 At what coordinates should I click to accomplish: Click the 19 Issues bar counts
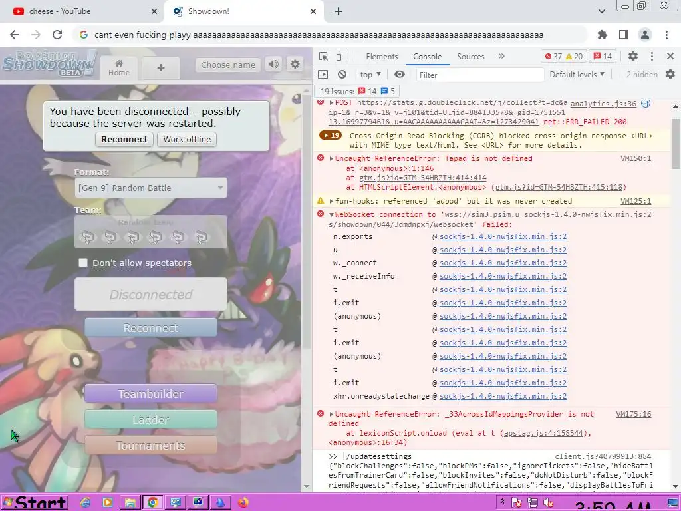pyautogui.click(x=357, y=91)
